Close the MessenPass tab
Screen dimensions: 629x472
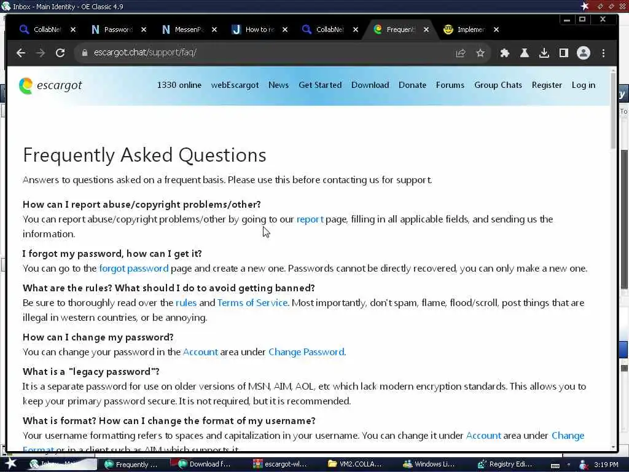point(214,29)
